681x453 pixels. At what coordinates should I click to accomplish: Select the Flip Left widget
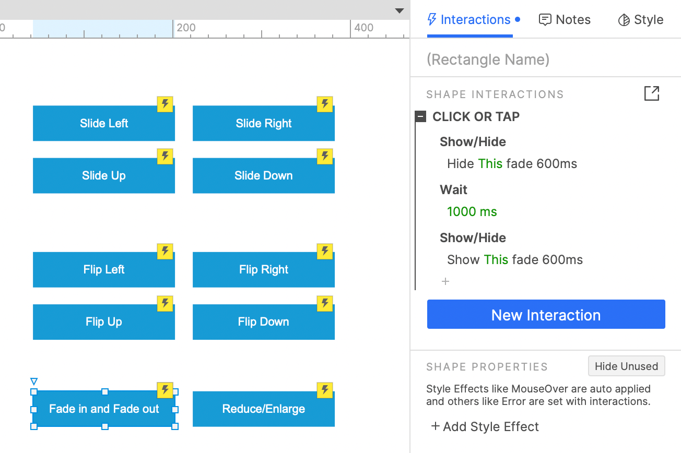pos(104,270)
